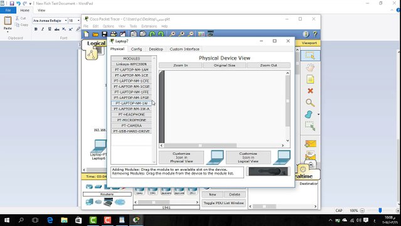Choose the Resize Shape tool
401x226 pixels.
[x=310, y=126]
